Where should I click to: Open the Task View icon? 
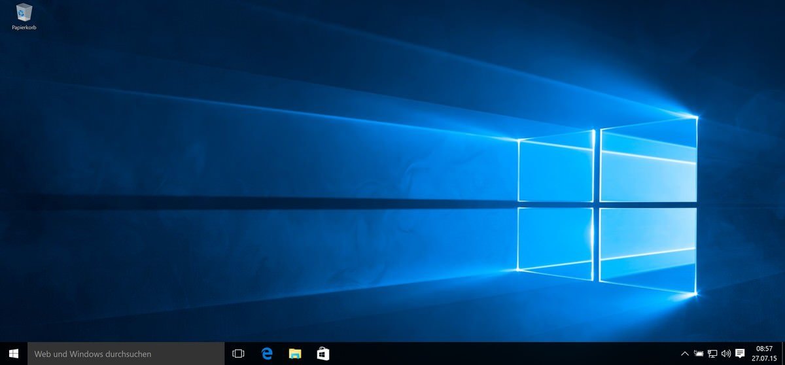pyautogui.click(x=238, y=354)
